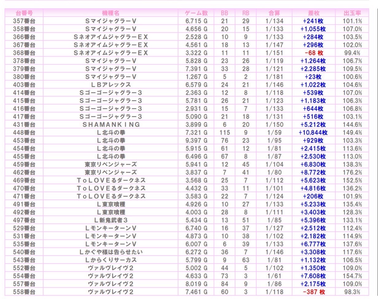Select the Lからくりサーカス machine name
Viewport: 378px width, 304px height.
111,260
